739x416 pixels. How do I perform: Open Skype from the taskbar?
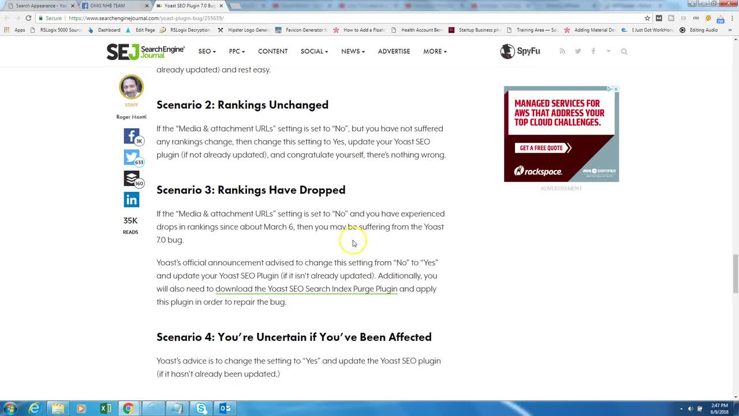(x=201, y=408)
